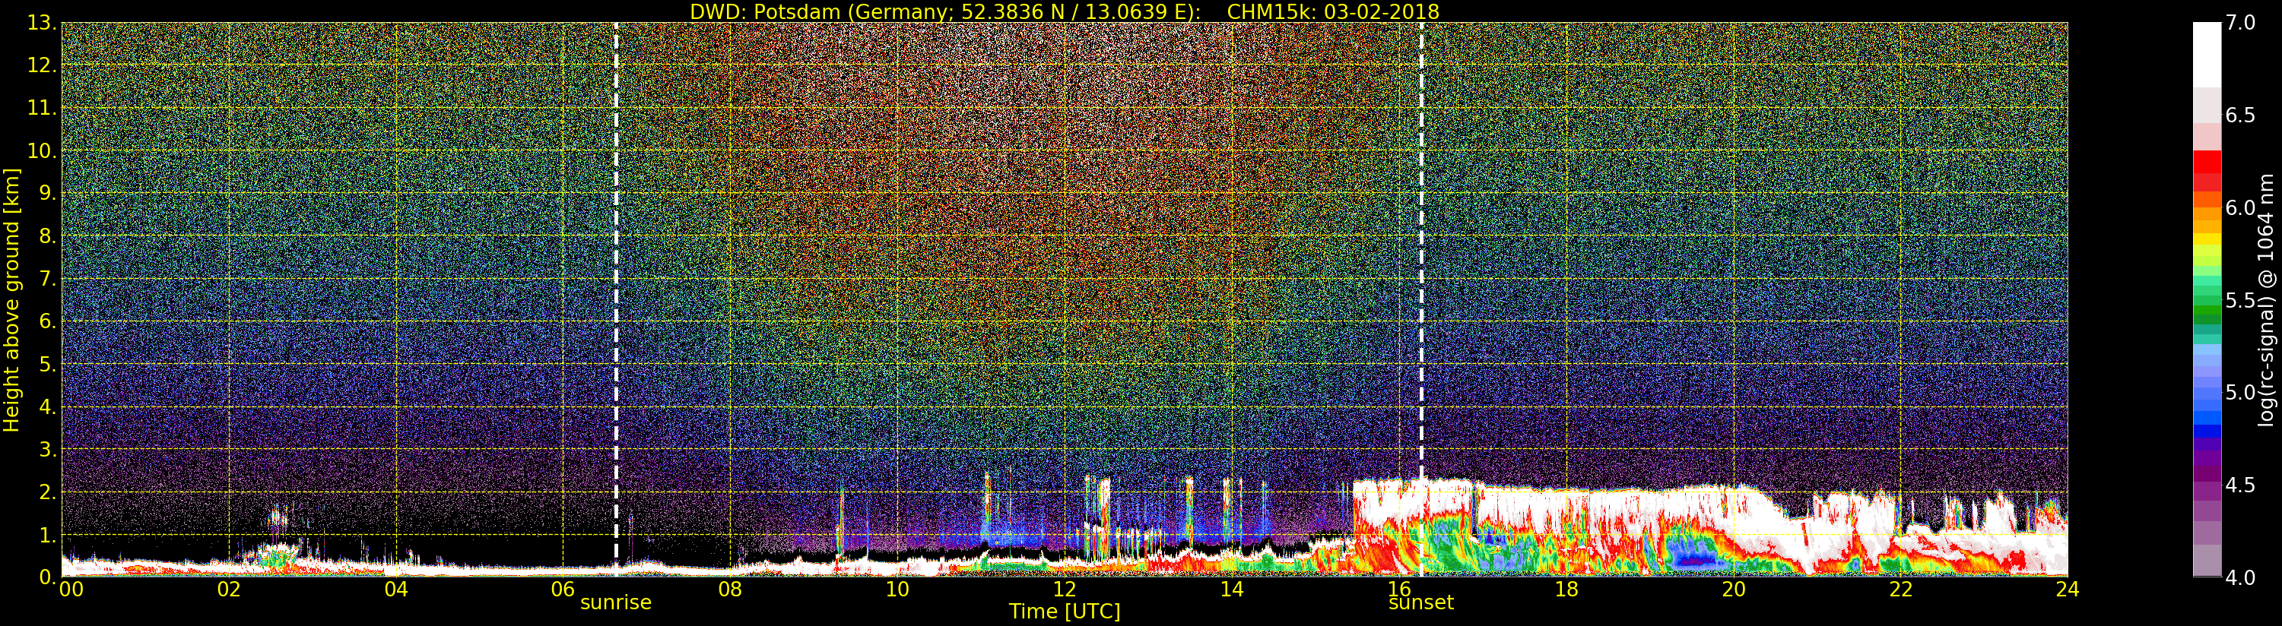Click the '14' time tick label
Image resolution: width=2282 pixels, height=626 pixels.
(x=1232, y=589)
